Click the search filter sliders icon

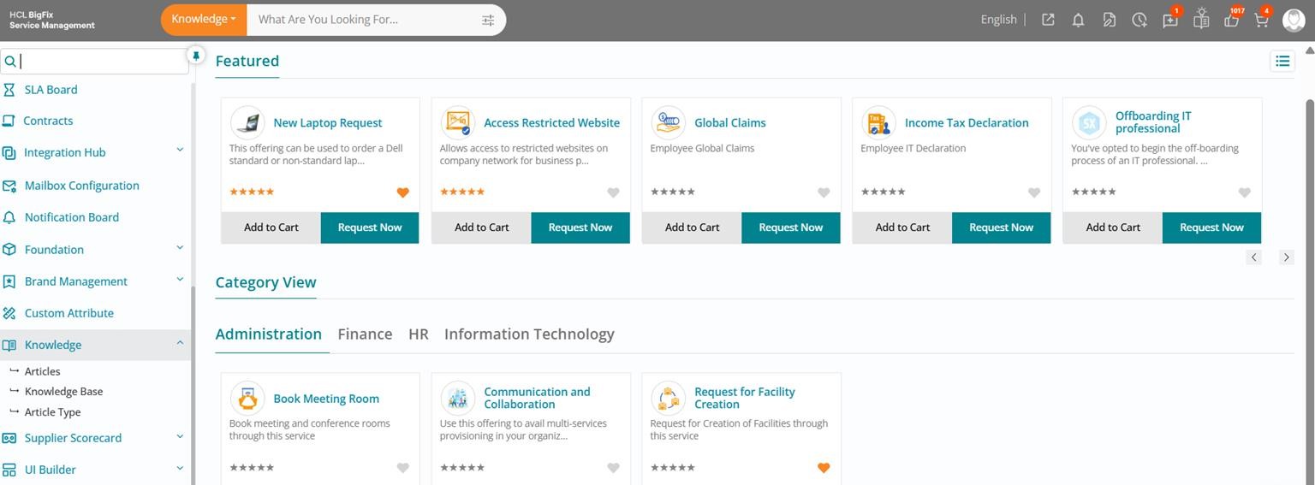pyautogui.click(x=488, y=20)
